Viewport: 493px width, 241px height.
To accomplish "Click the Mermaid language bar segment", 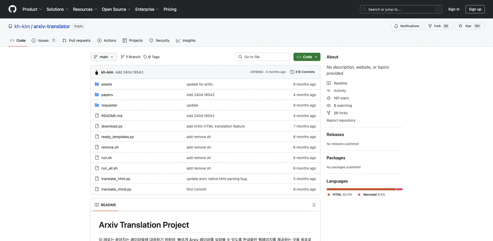I will [x=400, y=189].
